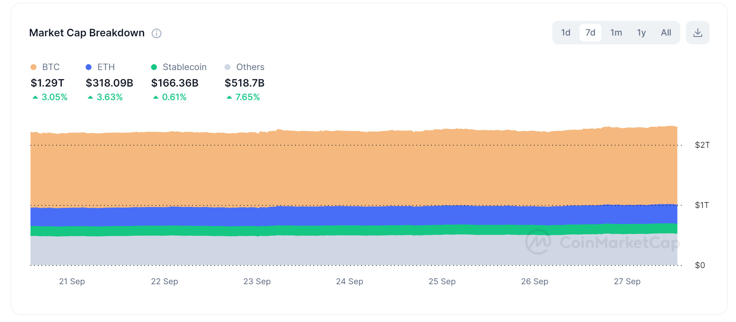The height and width of the screenshot is (322, 736).
Task: Click the 22 Sep axis label
Action: (x=165, y=282)
